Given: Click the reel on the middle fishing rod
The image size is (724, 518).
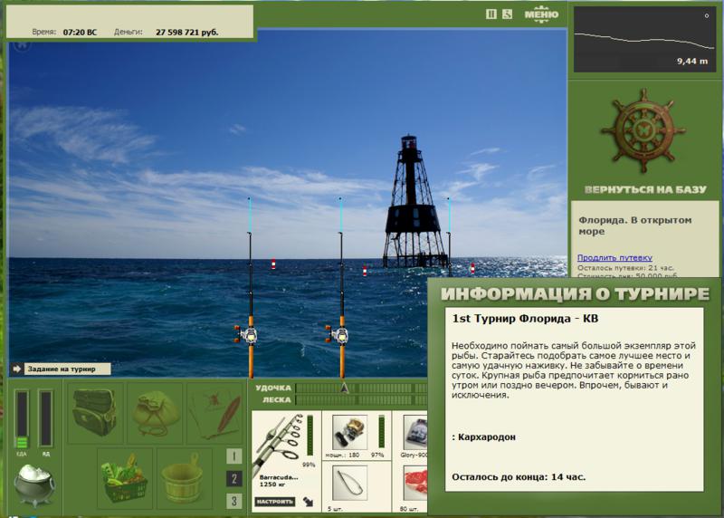Looking at the screenshot, I should click(337, 334).
